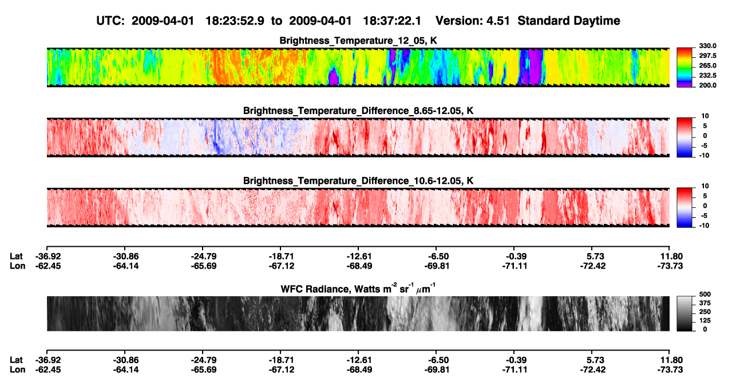The width and height of the screenshot is (744, 382).
Task: Click the WFC Radiance panel title
Action: [x=358, y=288]
